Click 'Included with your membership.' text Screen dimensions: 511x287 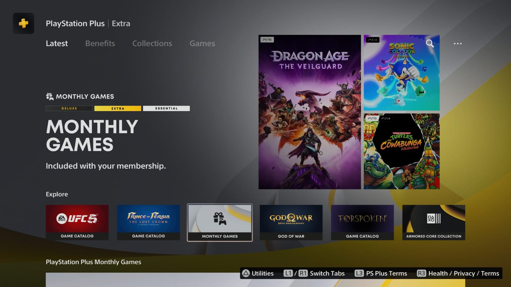click(106, 166)
